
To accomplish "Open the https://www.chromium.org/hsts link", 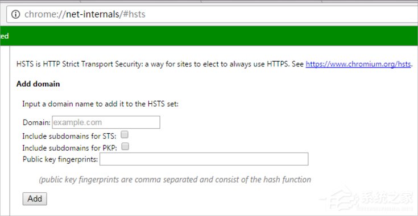I will click(358, 64).
